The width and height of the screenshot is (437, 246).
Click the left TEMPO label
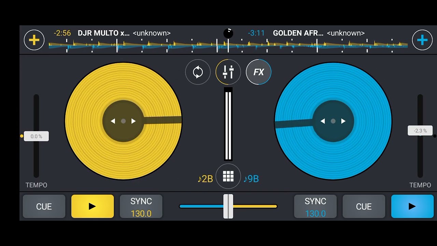tap(36, 185)
